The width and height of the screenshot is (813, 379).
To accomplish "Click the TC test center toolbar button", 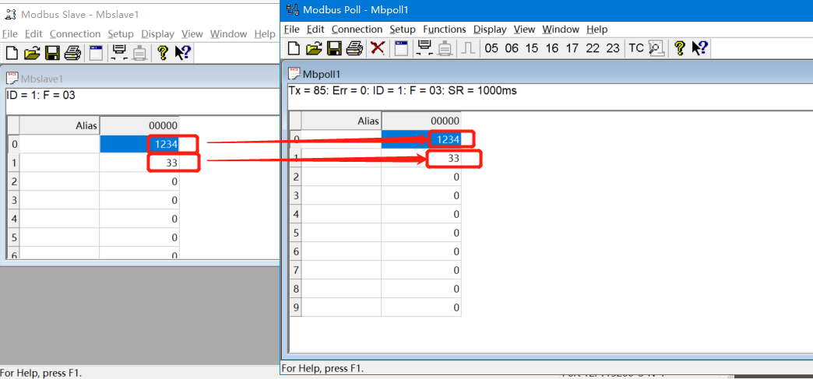I will tap(636, 48).
